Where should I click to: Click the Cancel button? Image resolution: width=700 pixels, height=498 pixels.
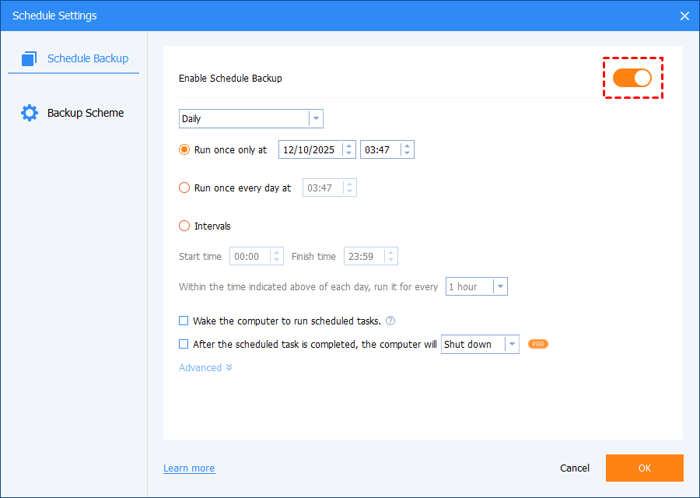575,468
